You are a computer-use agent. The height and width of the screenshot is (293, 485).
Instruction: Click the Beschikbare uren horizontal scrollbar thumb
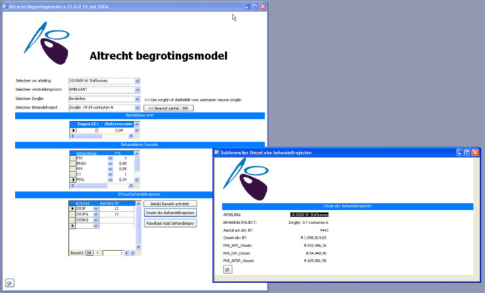pyautogui.click(x=88, y=136)
